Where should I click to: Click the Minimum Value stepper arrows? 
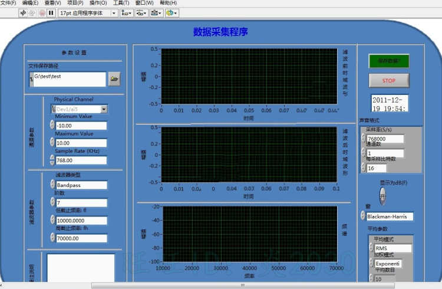[52, 125]
